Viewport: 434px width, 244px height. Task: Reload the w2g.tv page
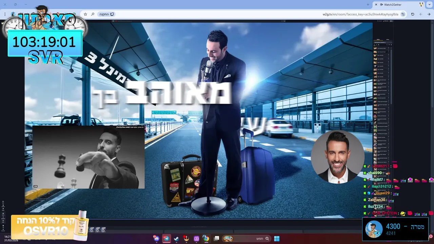click(x=413, y=14)
